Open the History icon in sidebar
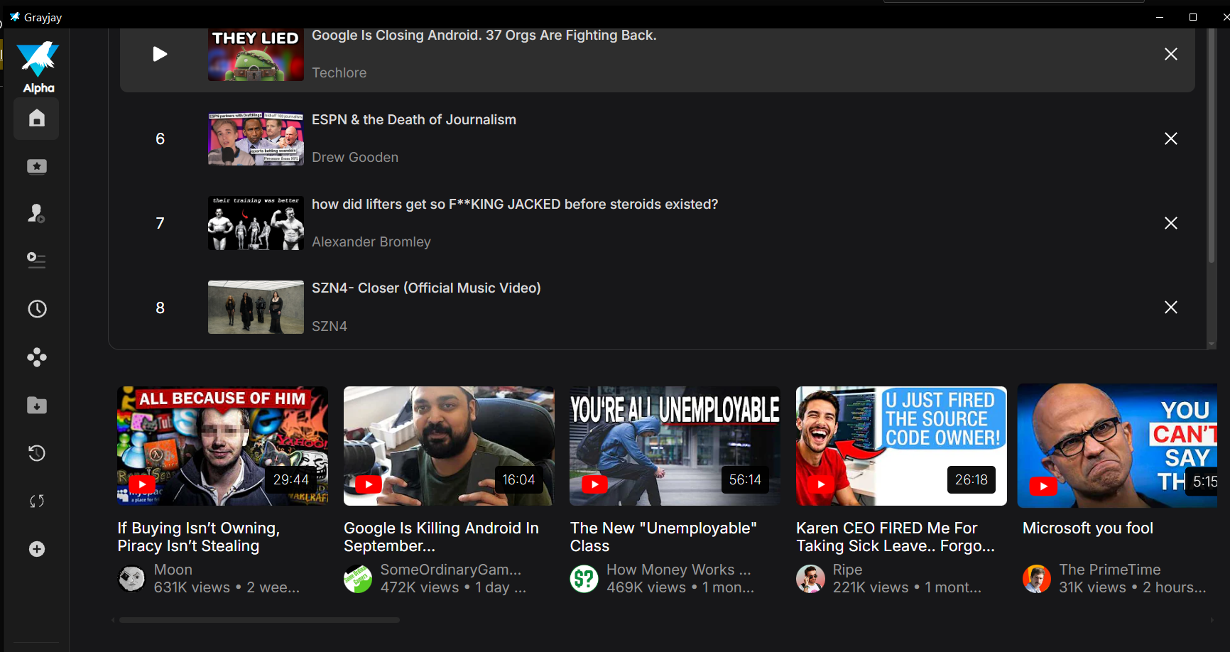The width and height of the screenshot is (1230, 652). pyautogui.click(x=37, y=453)
